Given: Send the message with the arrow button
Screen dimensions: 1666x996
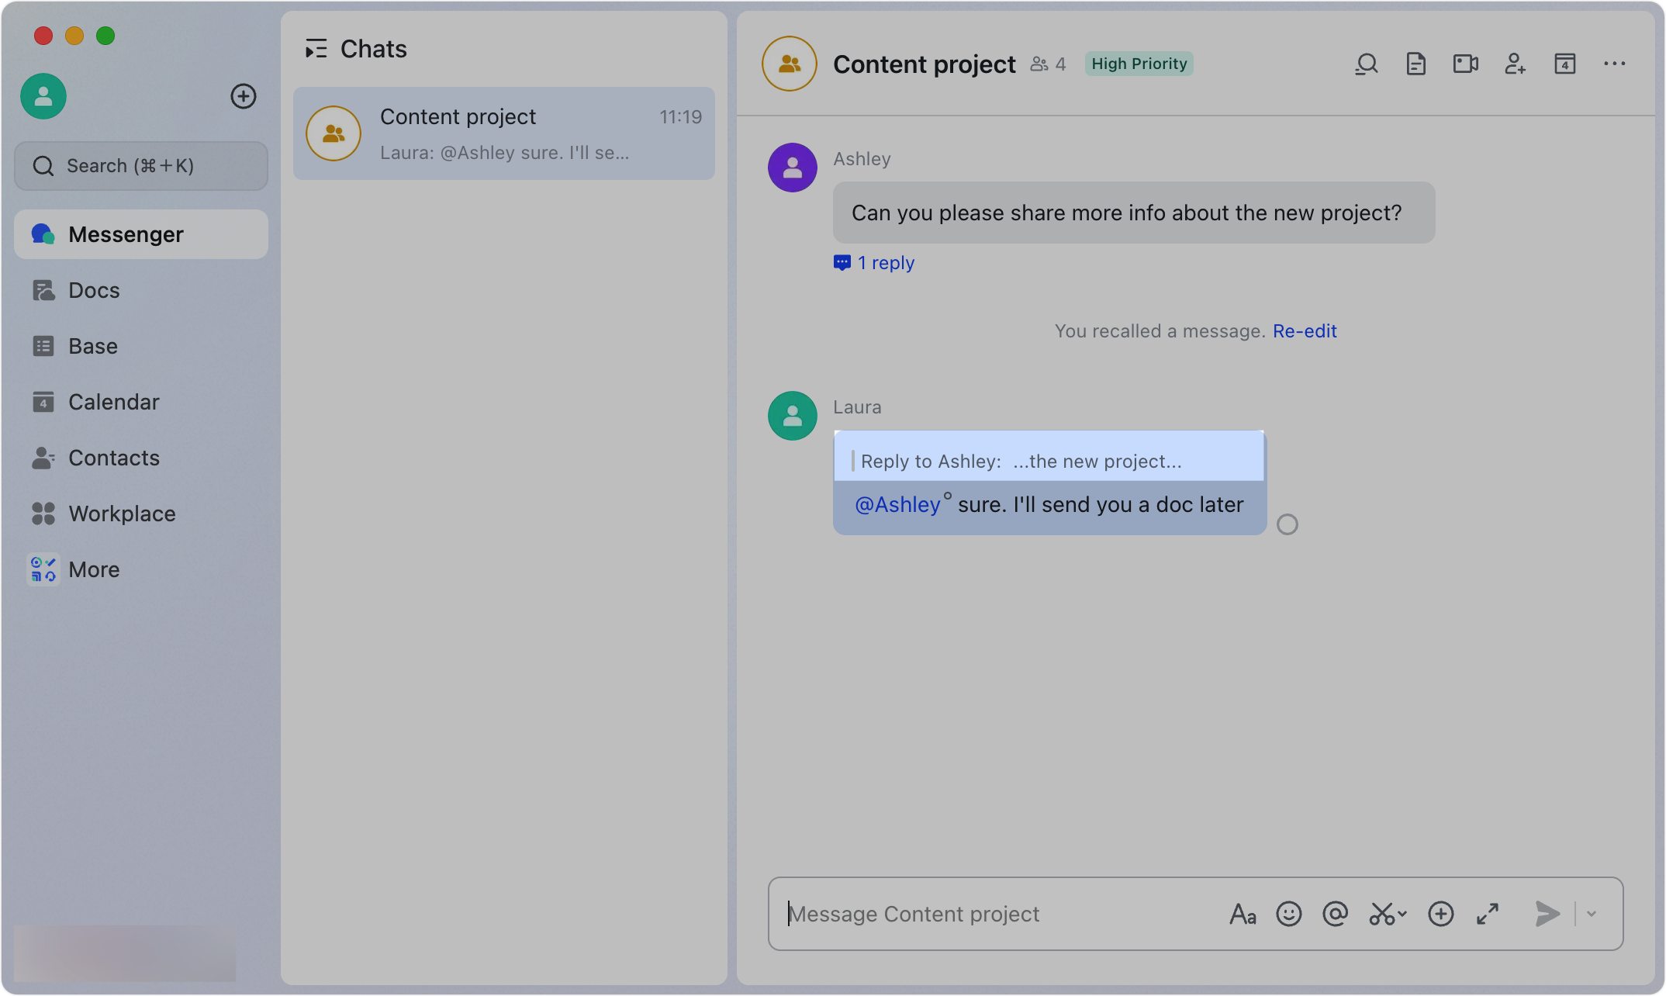Looking at the screenshot, I should pyautogui.click(x=1547, y=914).
